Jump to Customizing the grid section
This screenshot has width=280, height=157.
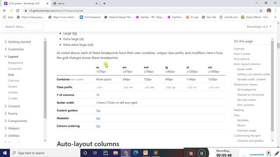coord(247,136)
